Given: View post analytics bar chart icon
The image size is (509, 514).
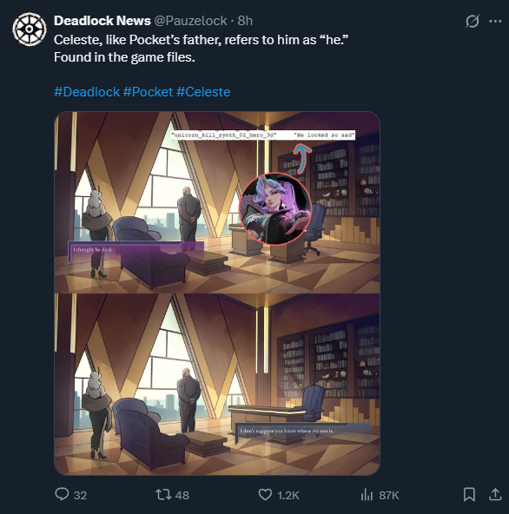Looking at the screenshot, I should pos(367,495).
